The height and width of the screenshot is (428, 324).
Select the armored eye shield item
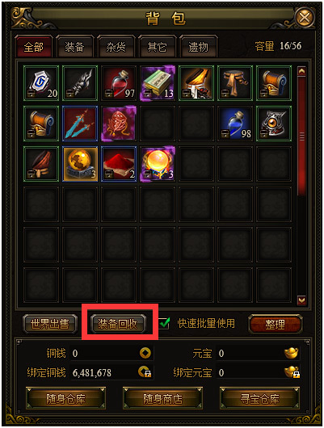click(274, 124)
